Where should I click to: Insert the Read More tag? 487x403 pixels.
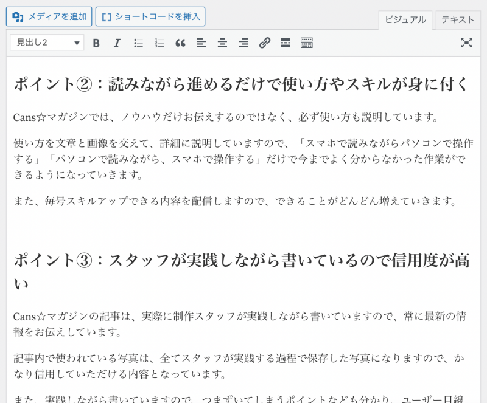[286, 43]
